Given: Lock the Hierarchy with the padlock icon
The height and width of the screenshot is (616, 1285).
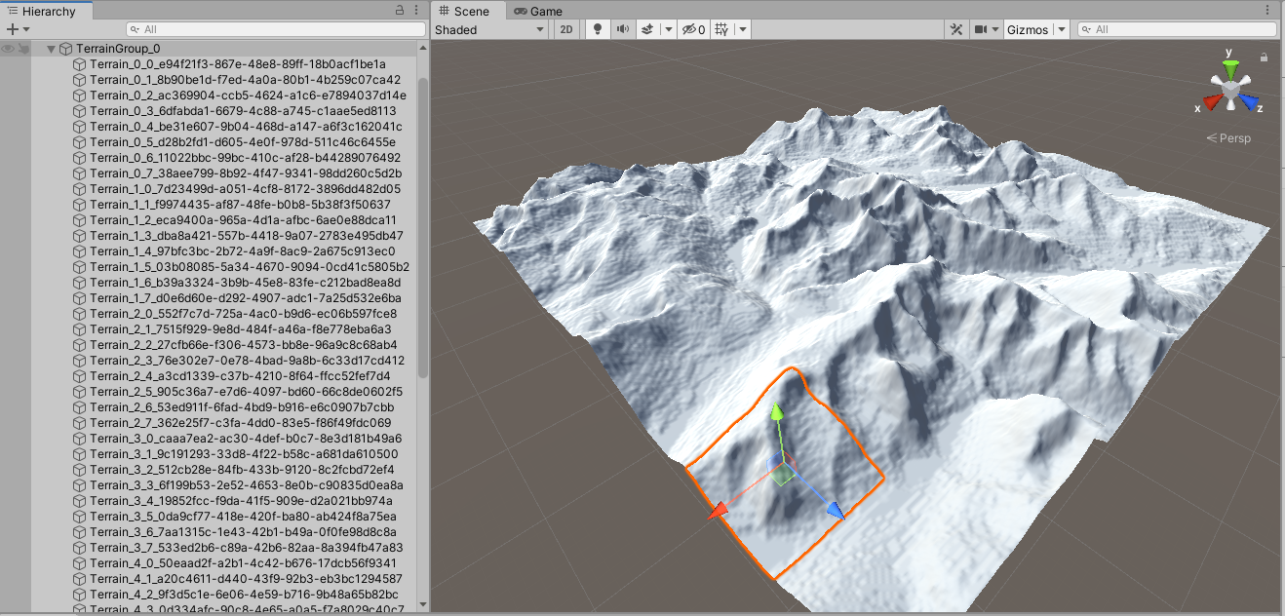Looking at the screenshot, I should pyautogui.click(x=399, y=9).
